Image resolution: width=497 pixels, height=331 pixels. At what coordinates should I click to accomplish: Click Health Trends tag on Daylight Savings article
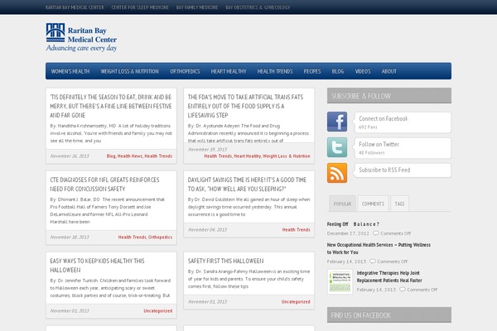[296, 230]
